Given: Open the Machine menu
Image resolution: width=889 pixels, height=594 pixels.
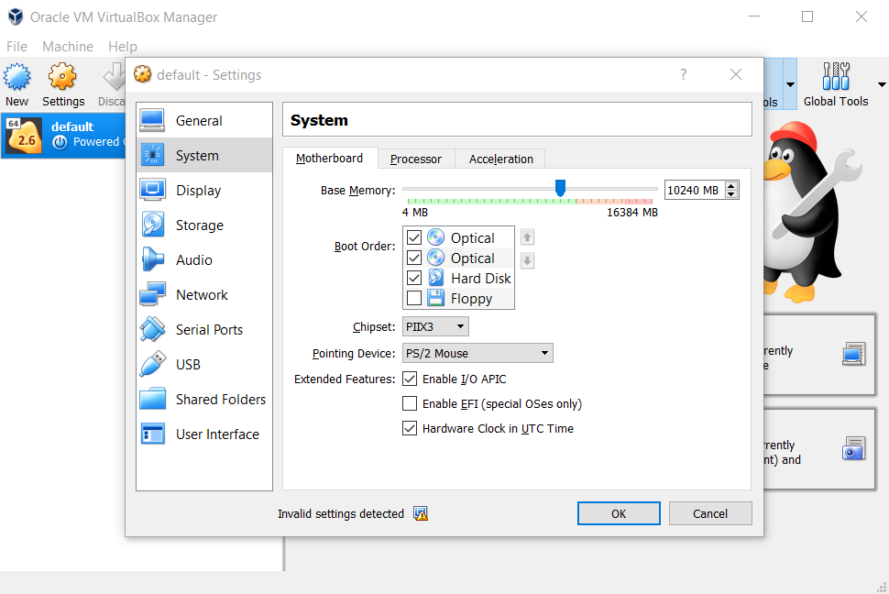Looking at the screenshot, I should (68, 47).
